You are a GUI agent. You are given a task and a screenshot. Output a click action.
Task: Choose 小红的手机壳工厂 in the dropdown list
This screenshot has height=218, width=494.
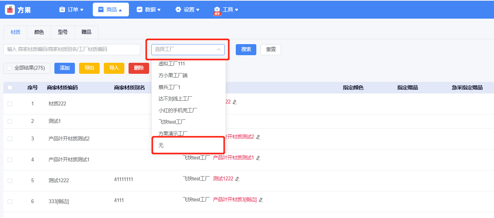178,110
